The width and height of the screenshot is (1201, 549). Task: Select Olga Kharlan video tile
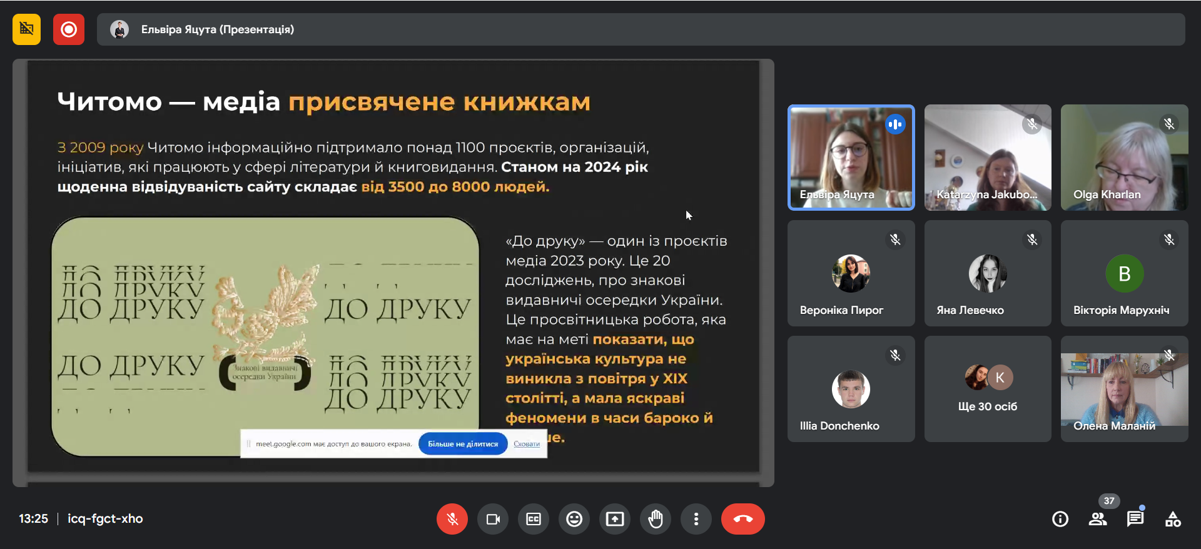pos(1125,158)
